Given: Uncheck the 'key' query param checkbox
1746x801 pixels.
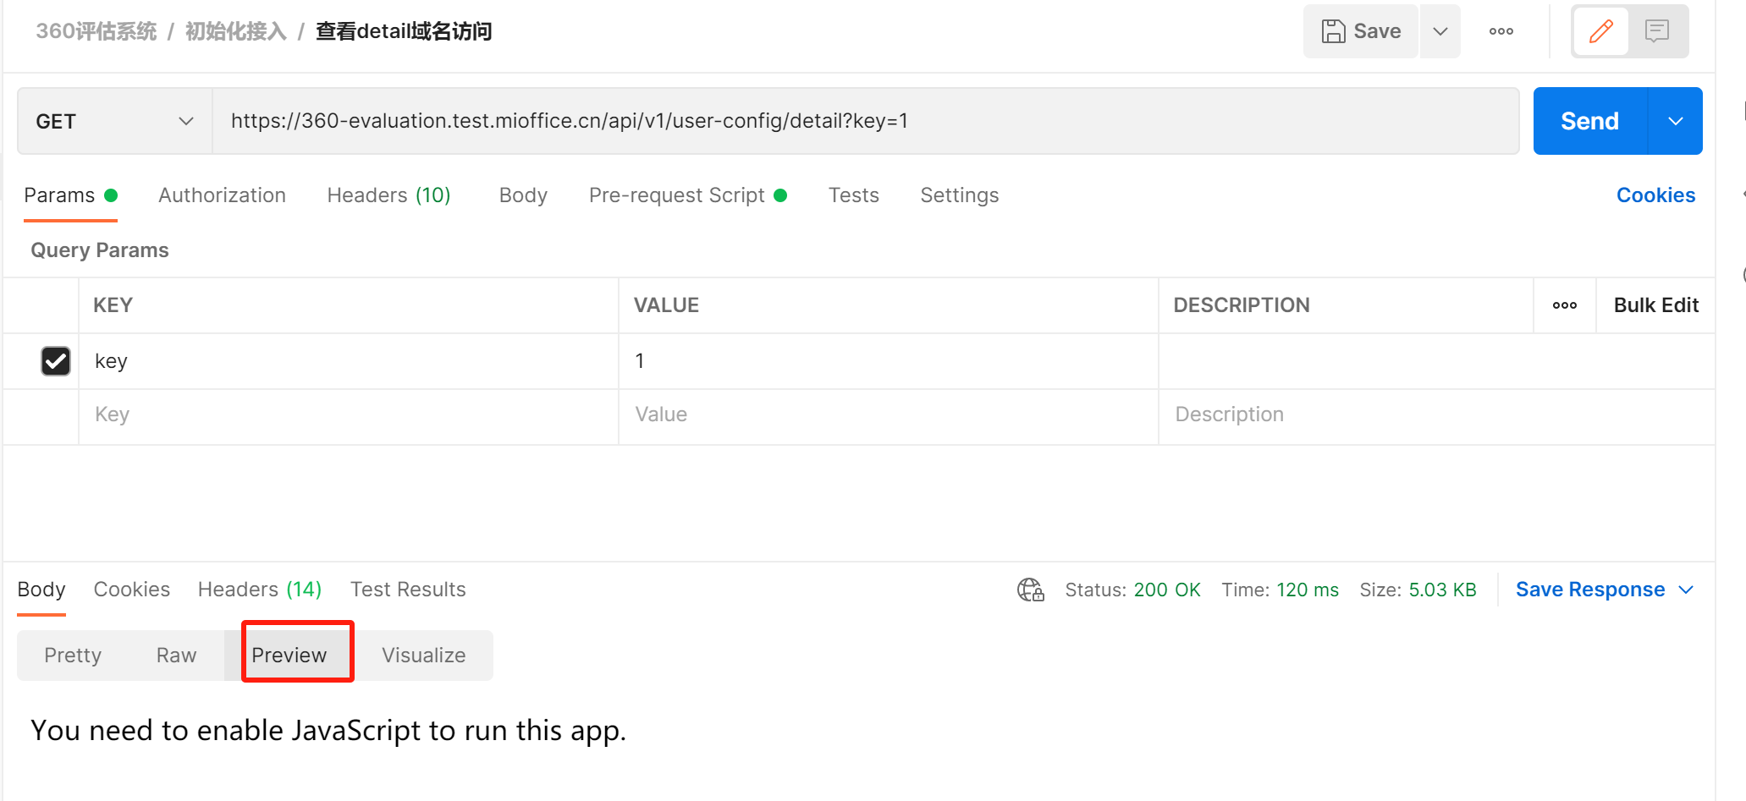Looking at the screenshot, I should click(56, 361).
